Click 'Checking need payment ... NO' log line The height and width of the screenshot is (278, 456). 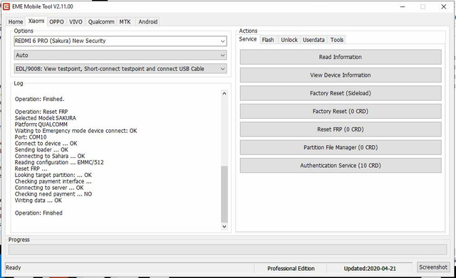[53, 194]
